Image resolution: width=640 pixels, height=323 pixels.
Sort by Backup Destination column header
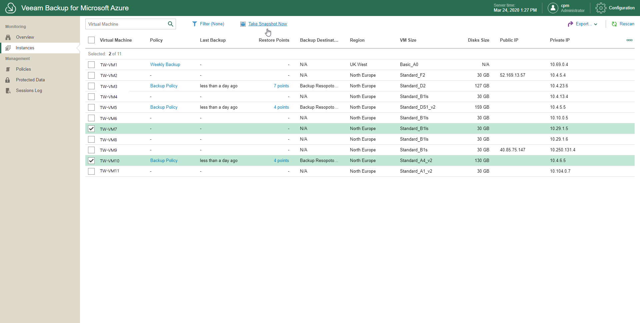click(x=319, y=40)
